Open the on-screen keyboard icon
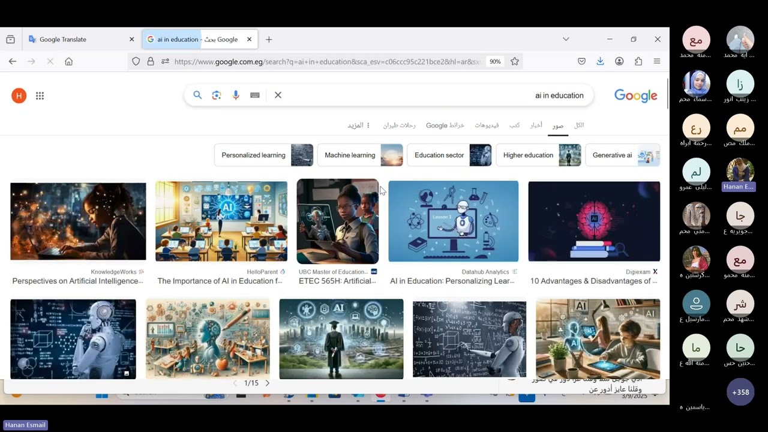The width and height of the screenshot is (768, 432). [255, 95]
